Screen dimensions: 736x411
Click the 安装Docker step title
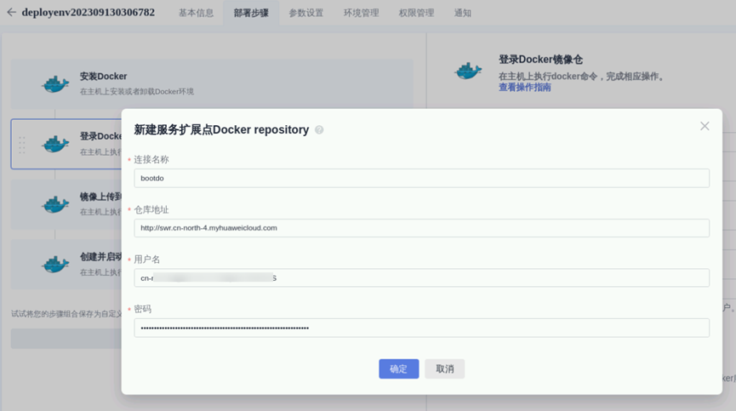(103, 76)
